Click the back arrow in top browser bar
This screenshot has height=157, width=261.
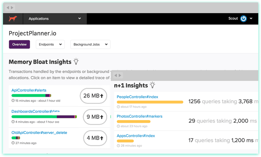(x=8, y=8)
